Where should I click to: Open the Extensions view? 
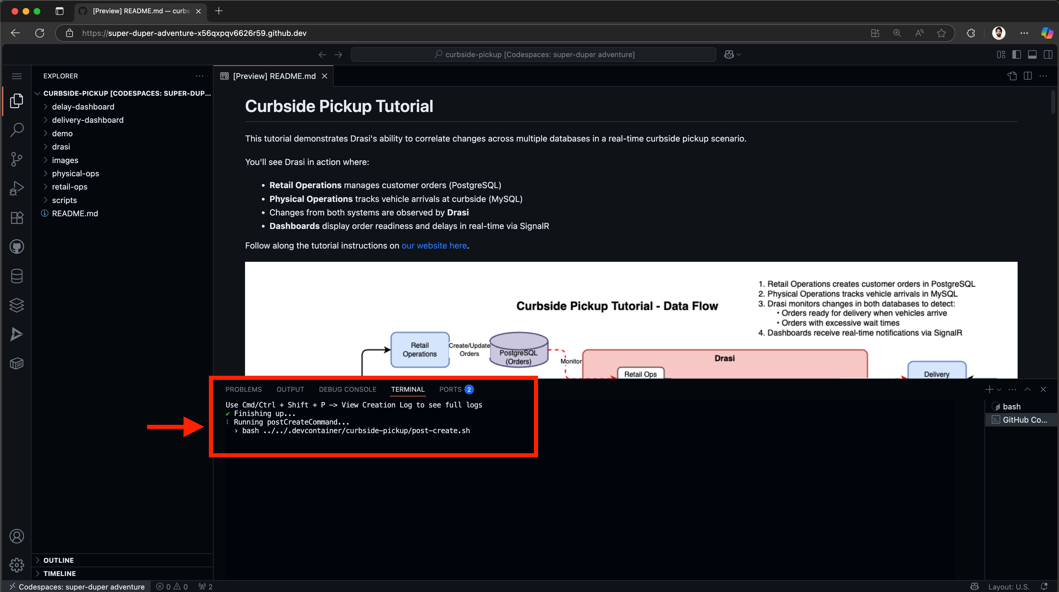pos(17,218)
